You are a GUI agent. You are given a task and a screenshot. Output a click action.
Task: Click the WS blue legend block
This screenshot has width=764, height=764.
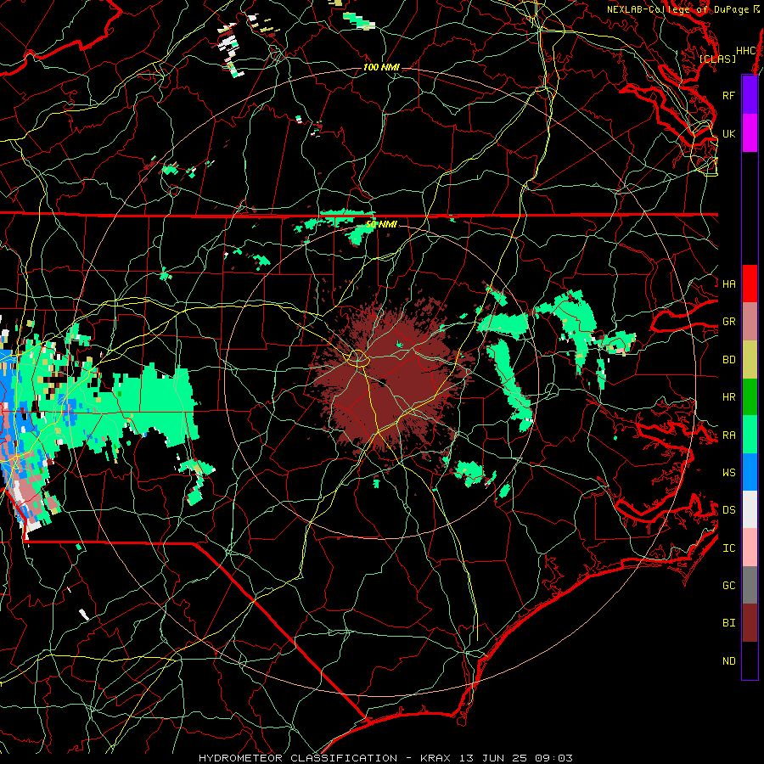tap(750, 472)
